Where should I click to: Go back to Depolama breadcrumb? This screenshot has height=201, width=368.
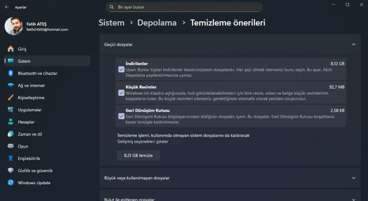click(157, 23)
